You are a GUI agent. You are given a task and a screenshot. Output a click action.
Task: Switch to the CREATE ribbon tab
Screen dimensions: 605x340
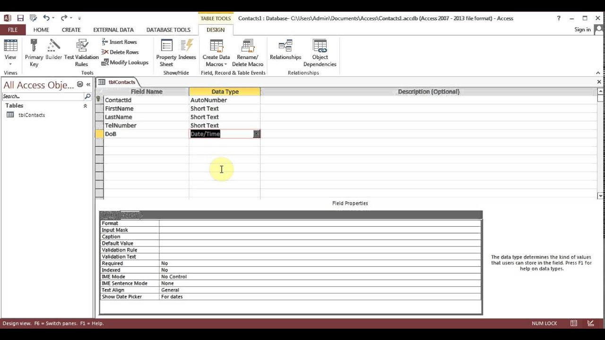coord(71,30)
